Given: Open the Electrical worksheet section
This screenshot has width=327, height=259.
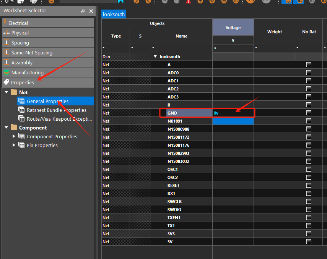Looking at the screenshot, I should tap(48, 23).
